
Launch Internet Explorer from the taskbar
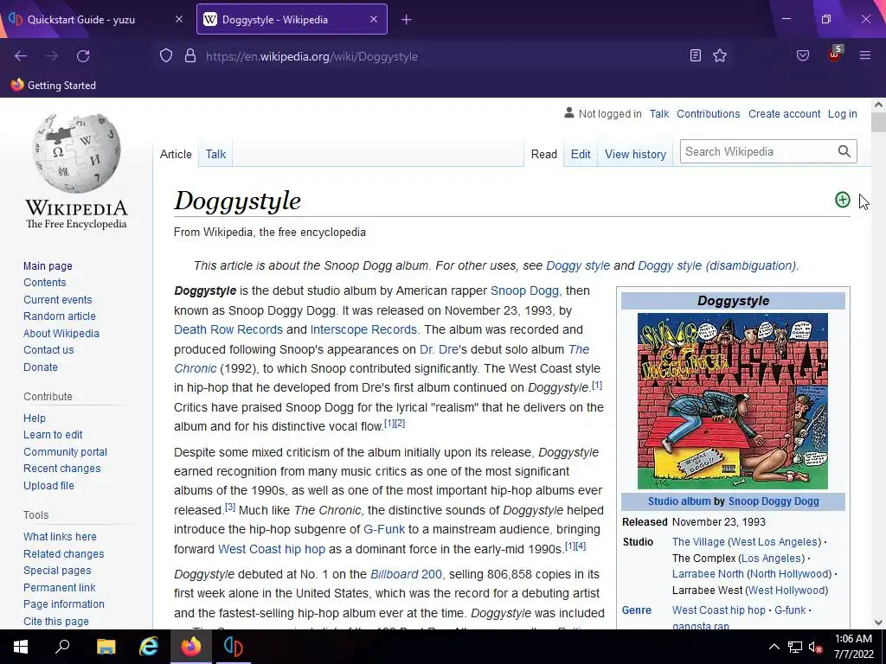pyautogui.click(x=149, y=647)
